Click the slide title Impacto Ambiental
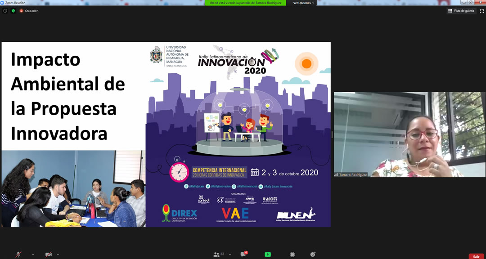This screenshot has width=486, height=259. (67, 97)
